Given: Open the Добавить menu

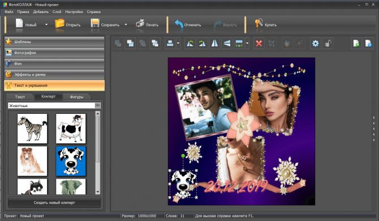Looking at the screenshot, I should [41, 12].
